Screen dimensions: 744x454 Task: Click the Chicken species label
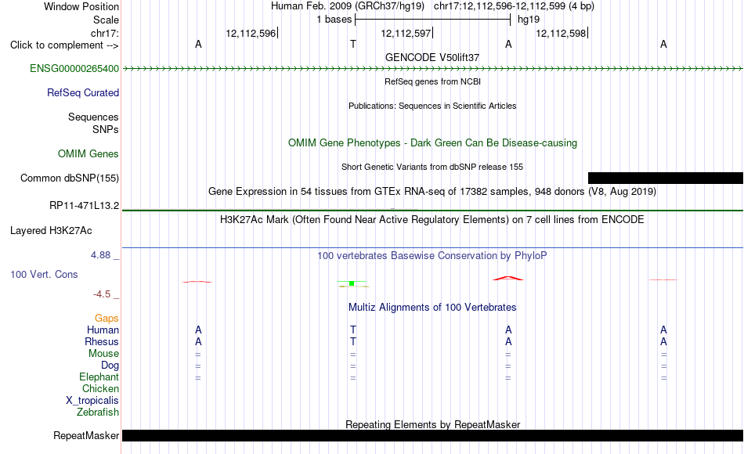pos(100,388)
